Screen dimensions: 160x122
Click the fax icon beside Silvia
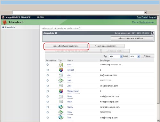(61, 112)
